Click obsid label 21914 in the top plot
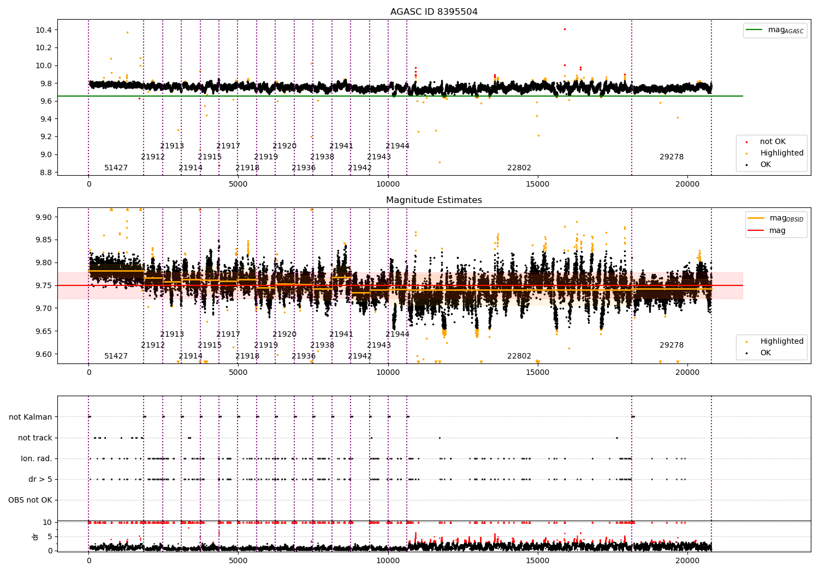Viewport: 819px width, 573px height. tap(191, 168)
